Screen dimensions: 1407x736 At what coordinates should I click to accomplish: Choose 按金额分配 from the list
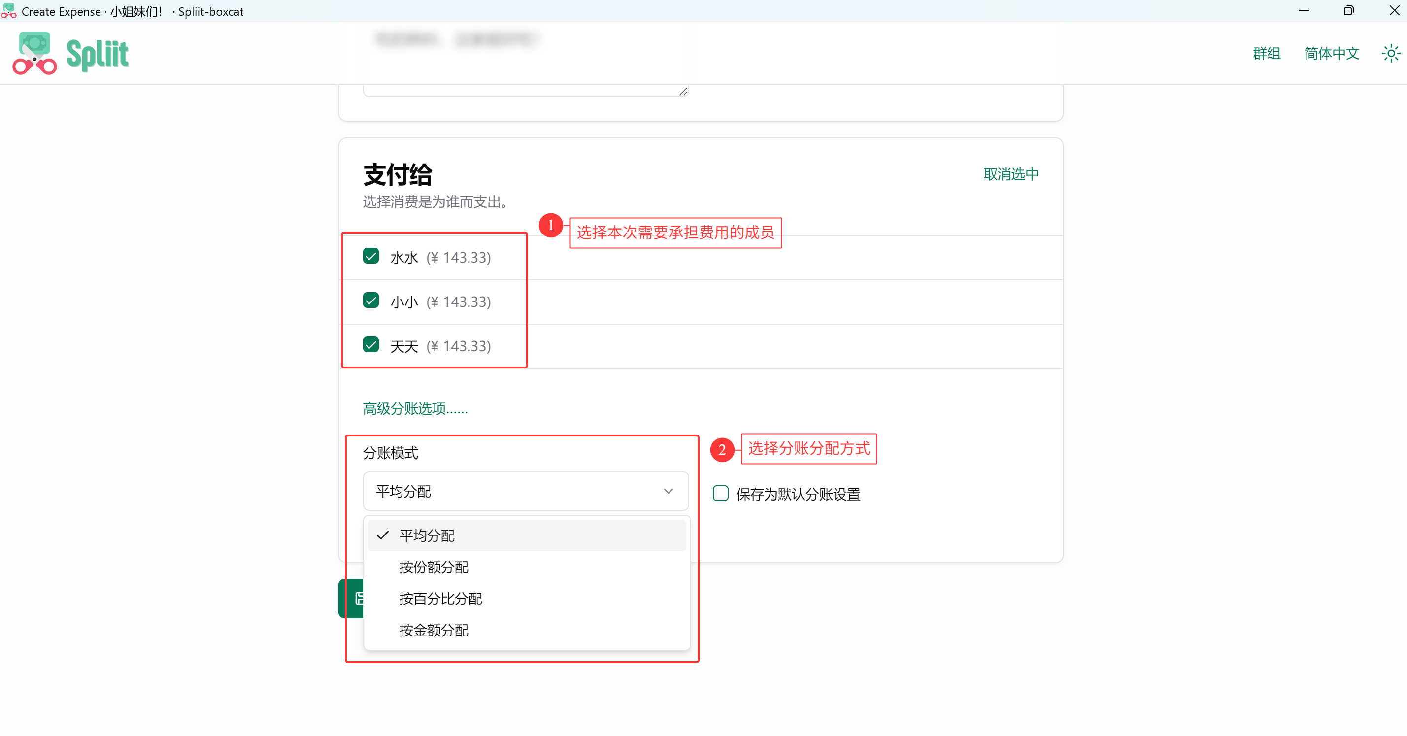(x=527, y=630)
